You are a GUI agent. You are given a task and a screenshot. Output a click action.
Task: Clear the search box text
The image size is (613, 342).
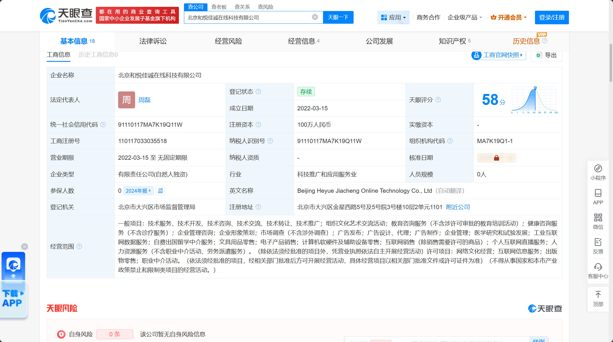[x=315, y=17]
